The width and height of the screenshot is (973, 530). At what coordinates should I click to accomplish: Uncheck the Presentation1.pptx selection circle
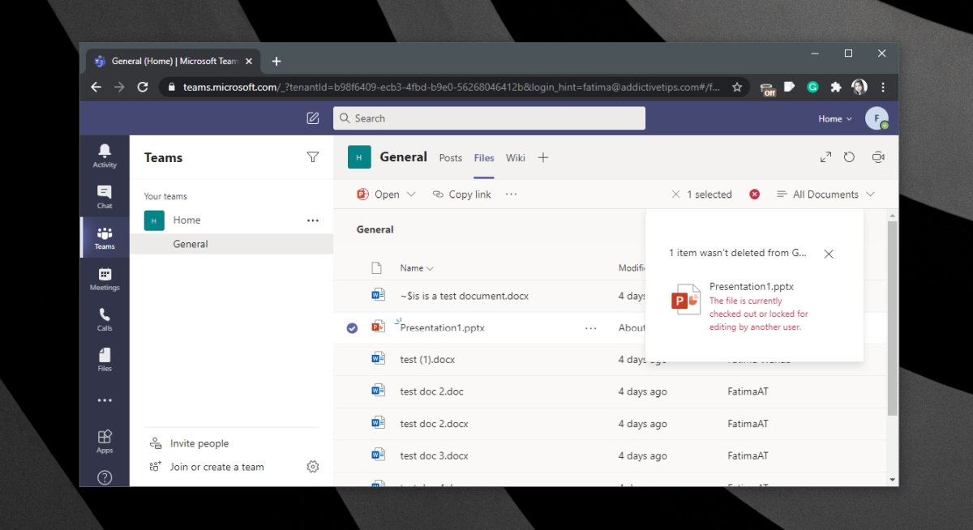coord(352,328)
